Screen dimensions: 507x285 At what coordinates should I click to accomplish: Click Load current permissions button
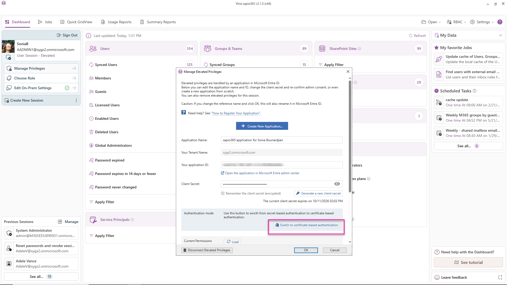[x=232, y=242]
